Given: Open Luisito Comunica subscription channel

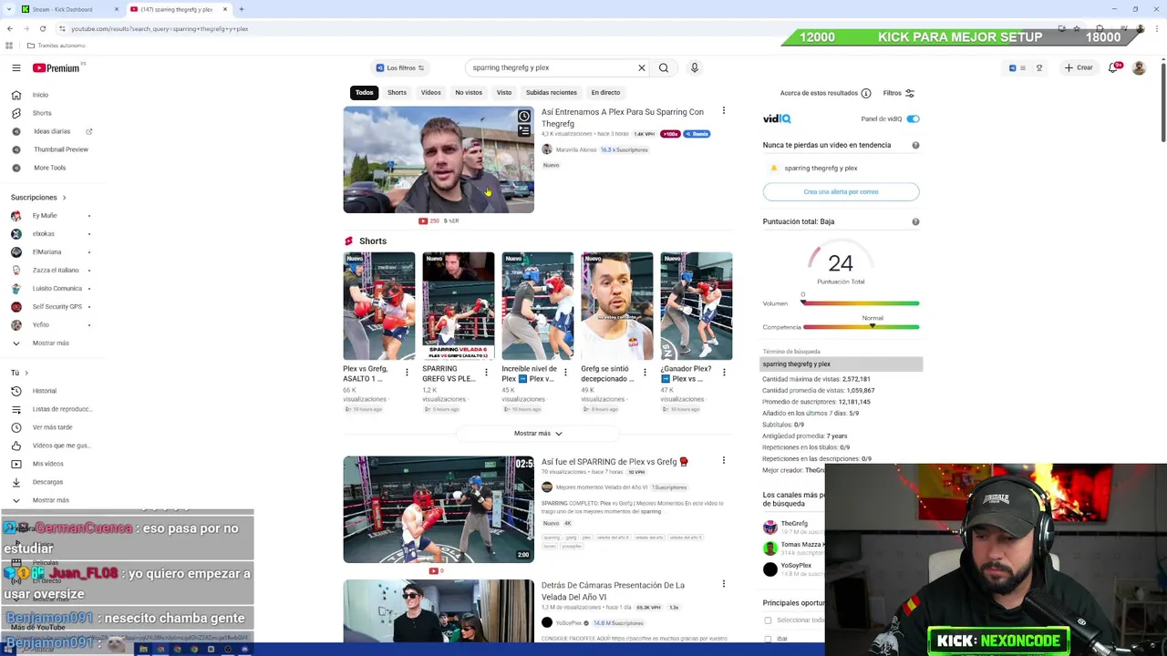Looking at the screenshot, I should 57,289.
